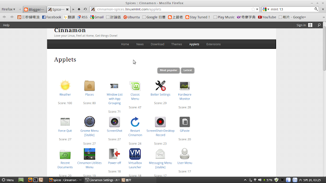This screenshot has width=326, height=183.
Task: Open the Power-off applet icon
Action: (x=114, y=154)
